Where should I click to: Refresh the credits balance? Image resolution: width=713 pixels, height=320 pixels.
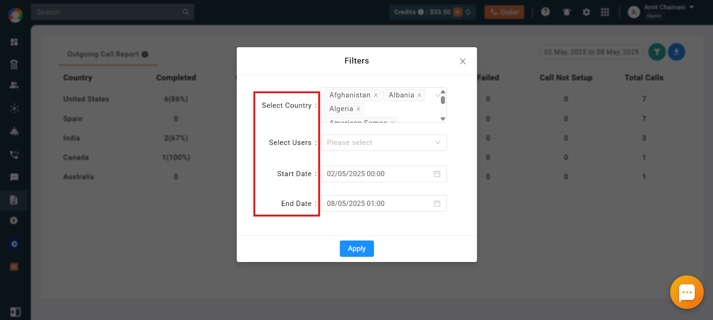(468, 12)
